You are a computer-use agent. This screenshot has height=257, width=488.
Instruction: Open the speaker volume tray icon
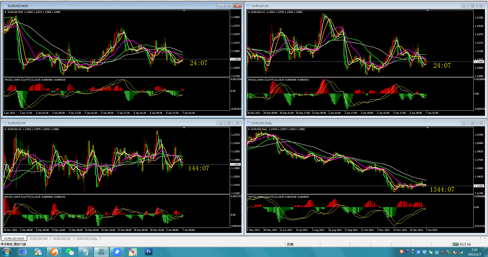click(443, 252)
